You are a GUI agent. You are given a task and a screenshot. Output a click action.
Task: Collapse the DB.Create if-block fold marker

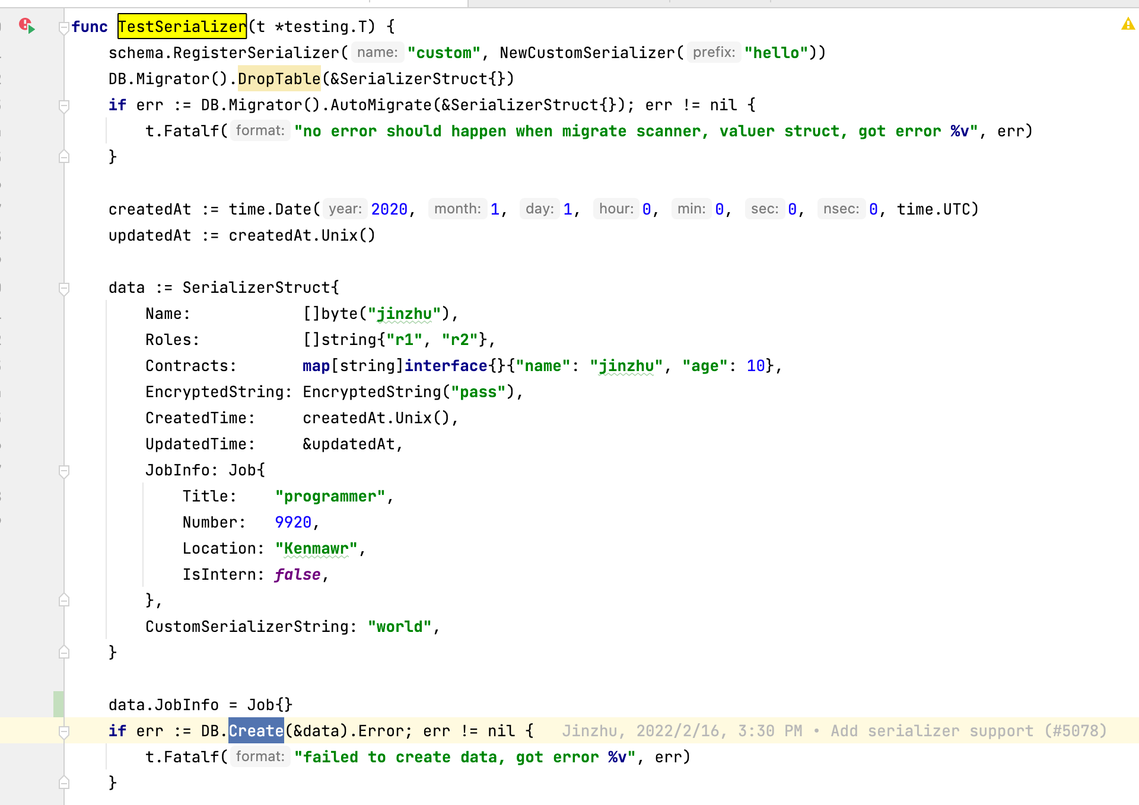click(64, 731)
